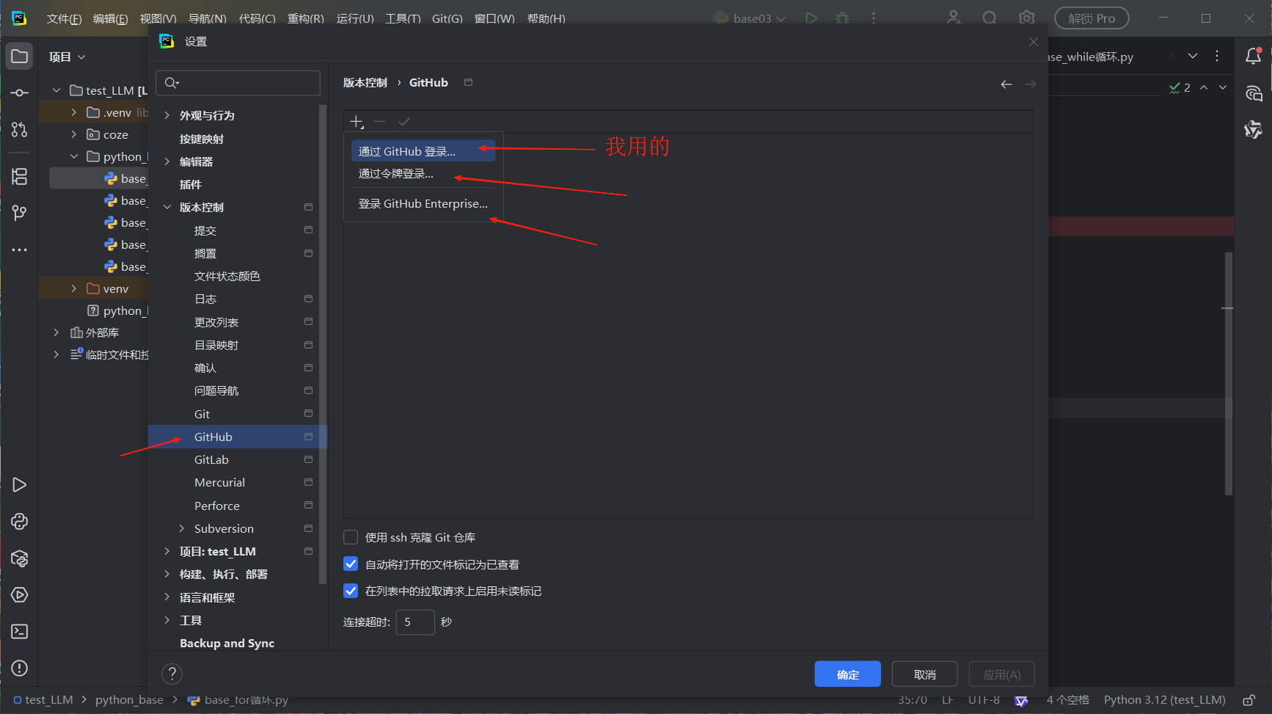Open the 工具(T) menu
The height and width of the screenshot is (714, 1272).
(x=403, y=18)
